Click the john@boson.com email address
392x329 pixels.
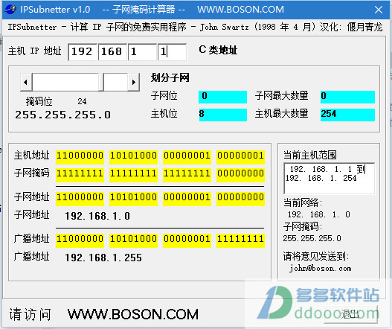tap(321, 269)
